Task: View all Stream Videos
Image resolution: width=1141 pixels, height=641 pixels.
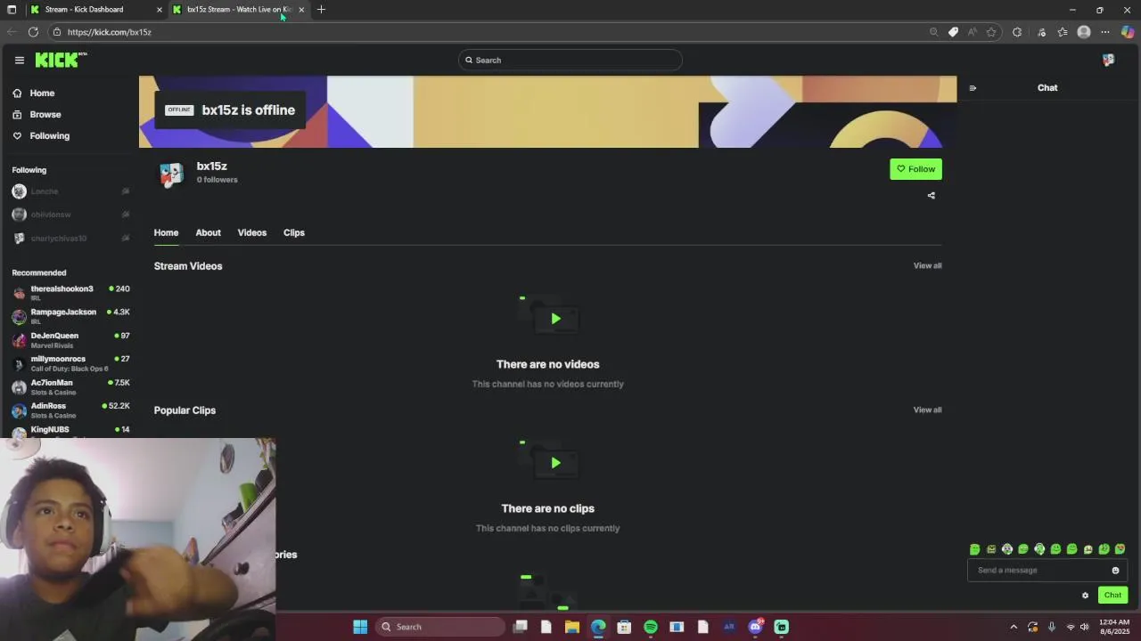Action: pos(927,265)
